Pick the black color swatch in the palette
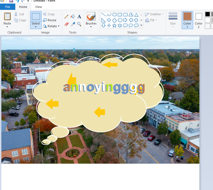The image size is (213, 190). [x=207, y=14]
